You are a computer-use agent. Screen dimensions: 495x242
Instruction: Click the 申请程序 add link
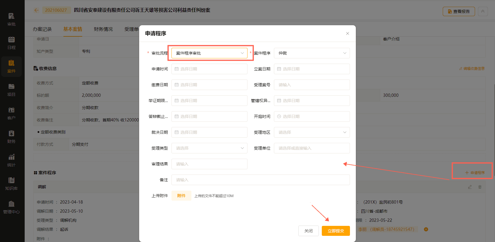(x=475, y=173)
